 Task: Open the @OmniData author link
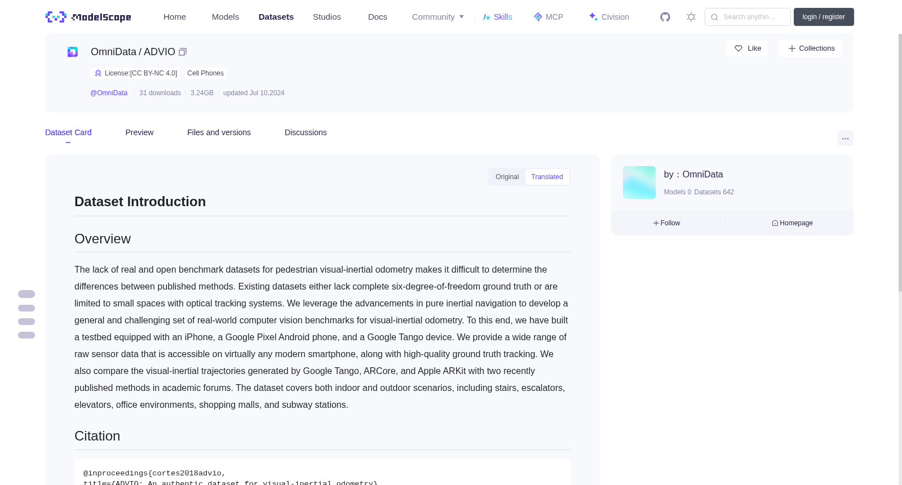tap(109, 93)
